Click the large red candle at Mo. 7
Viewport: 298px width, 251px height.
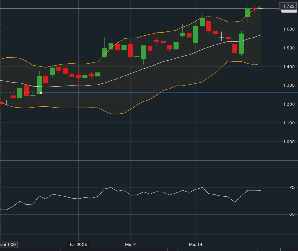(x=130, y=50)
